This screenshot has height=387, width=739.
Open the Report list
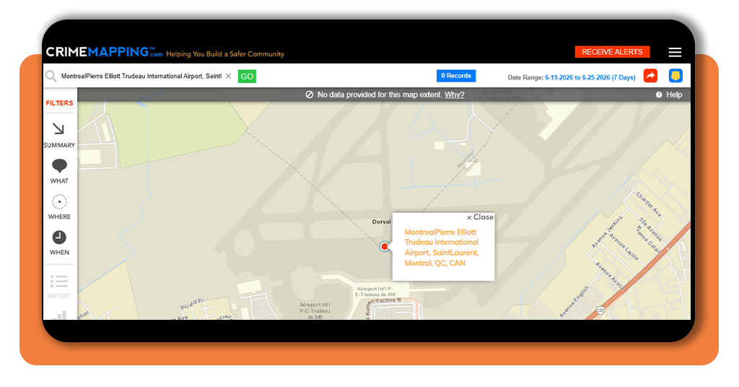pos(59,287)
